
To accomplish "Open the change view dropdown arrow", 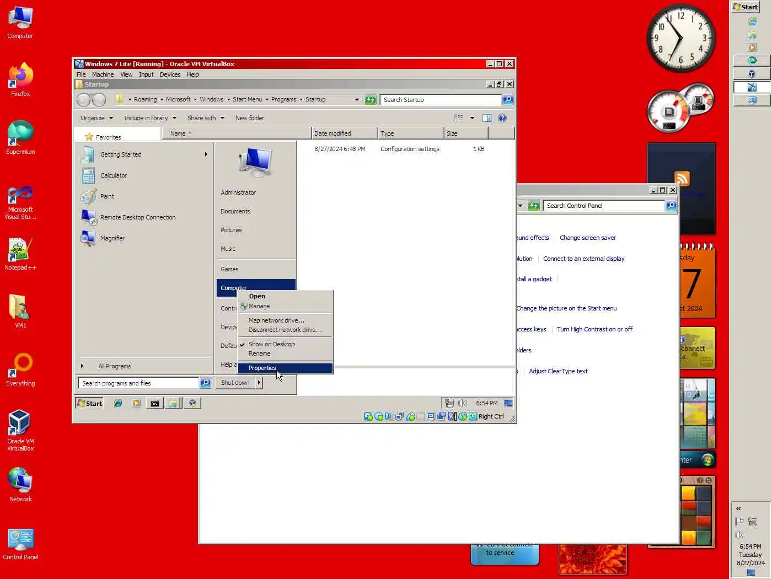I will pos(472,118).
